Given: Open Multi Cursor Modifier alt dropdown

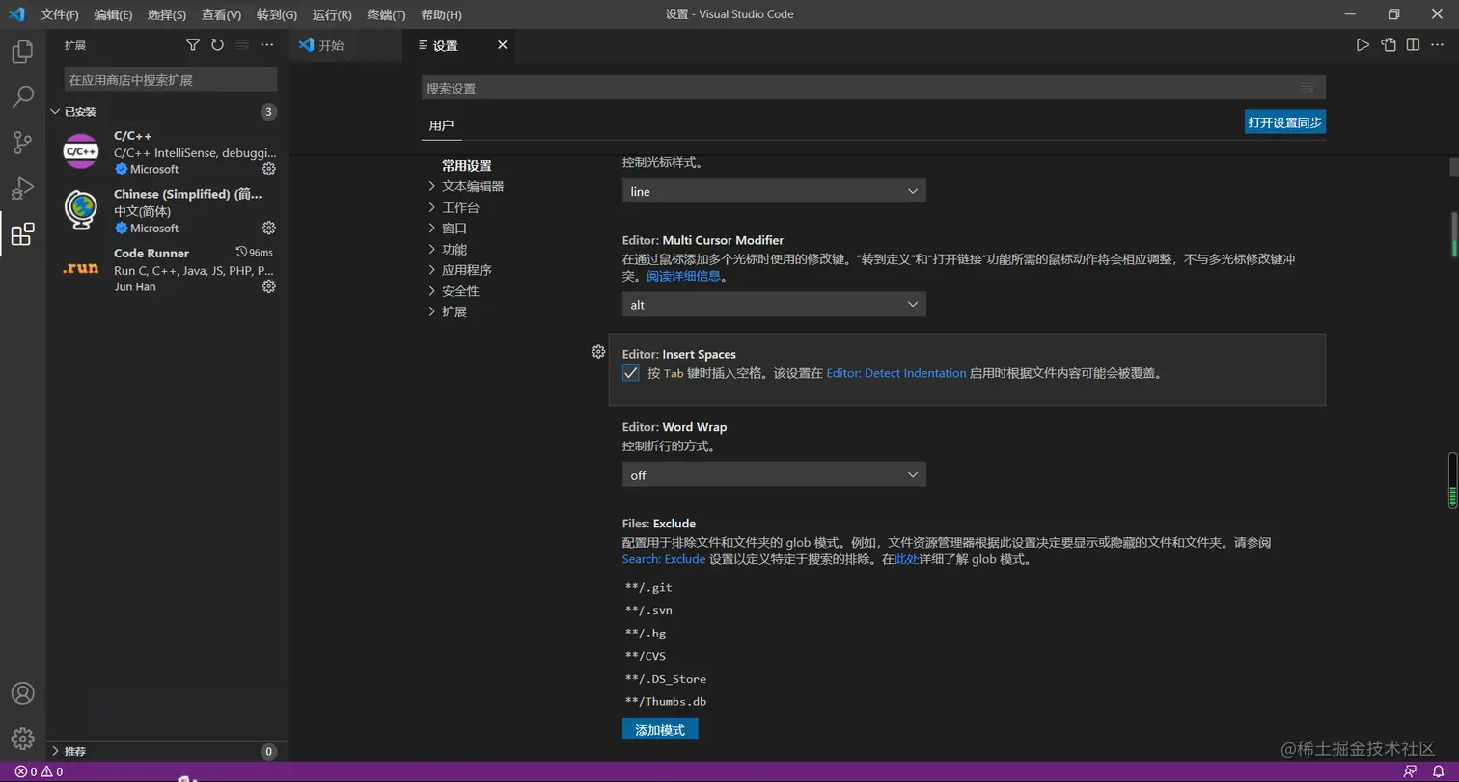Looking at the screenshot, I should pos(774,304).
